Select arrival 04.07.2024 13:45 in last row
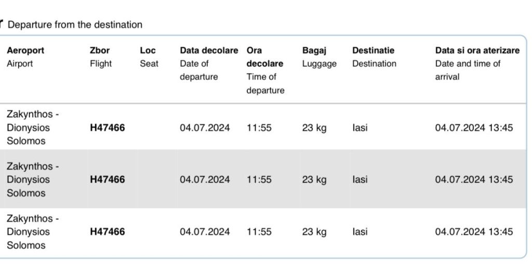Image resolution: width=532 pixels, height=267 pixels. [x=474, y=232]
